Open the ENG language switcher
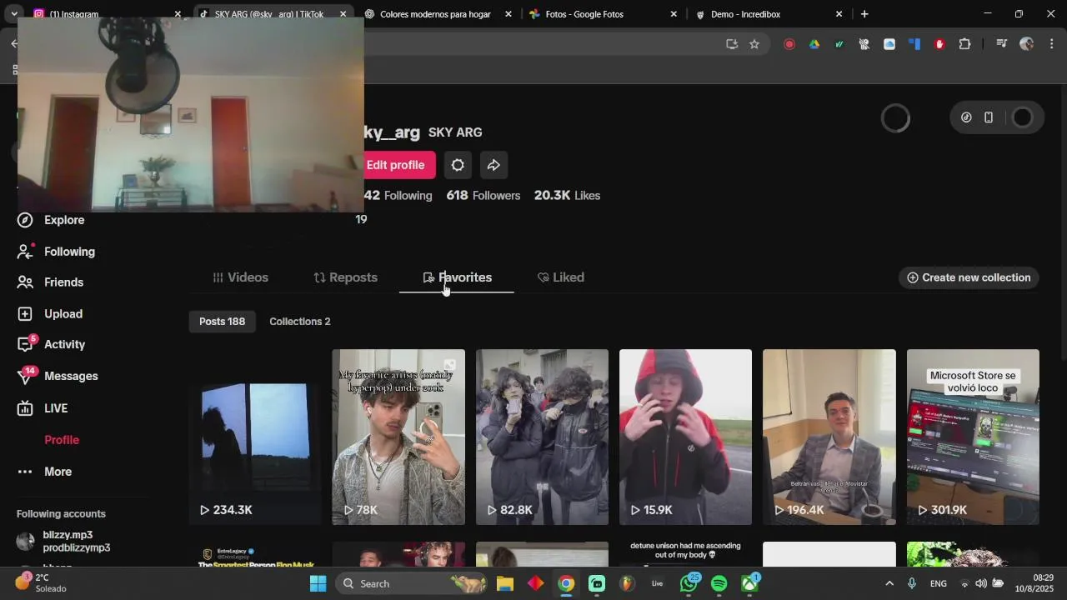Viewport: 1067px width, 600px height. (939, 583)
